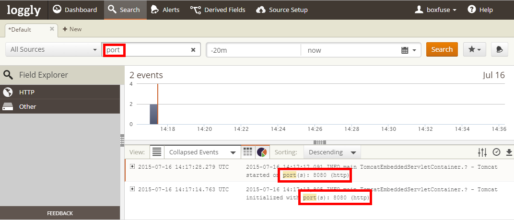Download events with the export icon
The height and width of the screenshot is (220, 514).
(x=509, y=152)
